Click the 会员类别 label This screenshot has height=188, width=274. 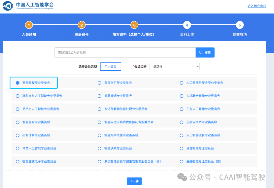coord(140,66)
